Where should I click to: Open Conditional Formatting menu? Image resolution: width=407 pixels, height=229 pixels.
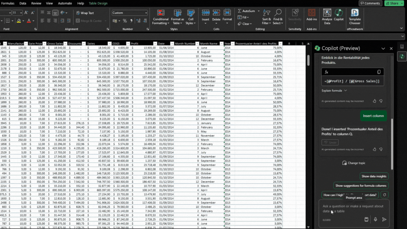click(160, 17)
